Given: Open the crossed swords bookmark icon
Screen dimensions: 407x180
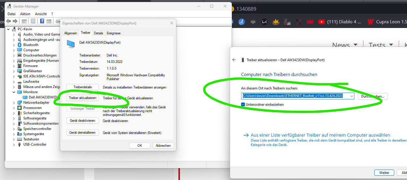Looking at the screenshot, I should (299, 22).
